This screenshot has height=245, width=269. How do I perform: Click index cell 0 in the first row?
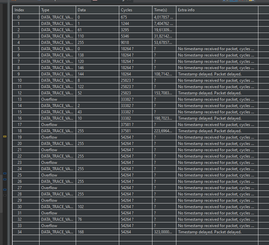pos(26,17)
